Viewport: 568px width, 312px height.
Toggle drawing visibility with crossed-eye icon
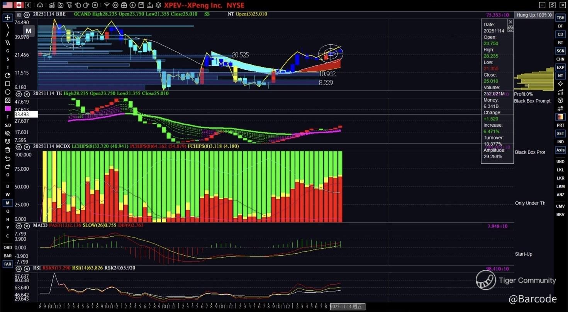[8, 133]
